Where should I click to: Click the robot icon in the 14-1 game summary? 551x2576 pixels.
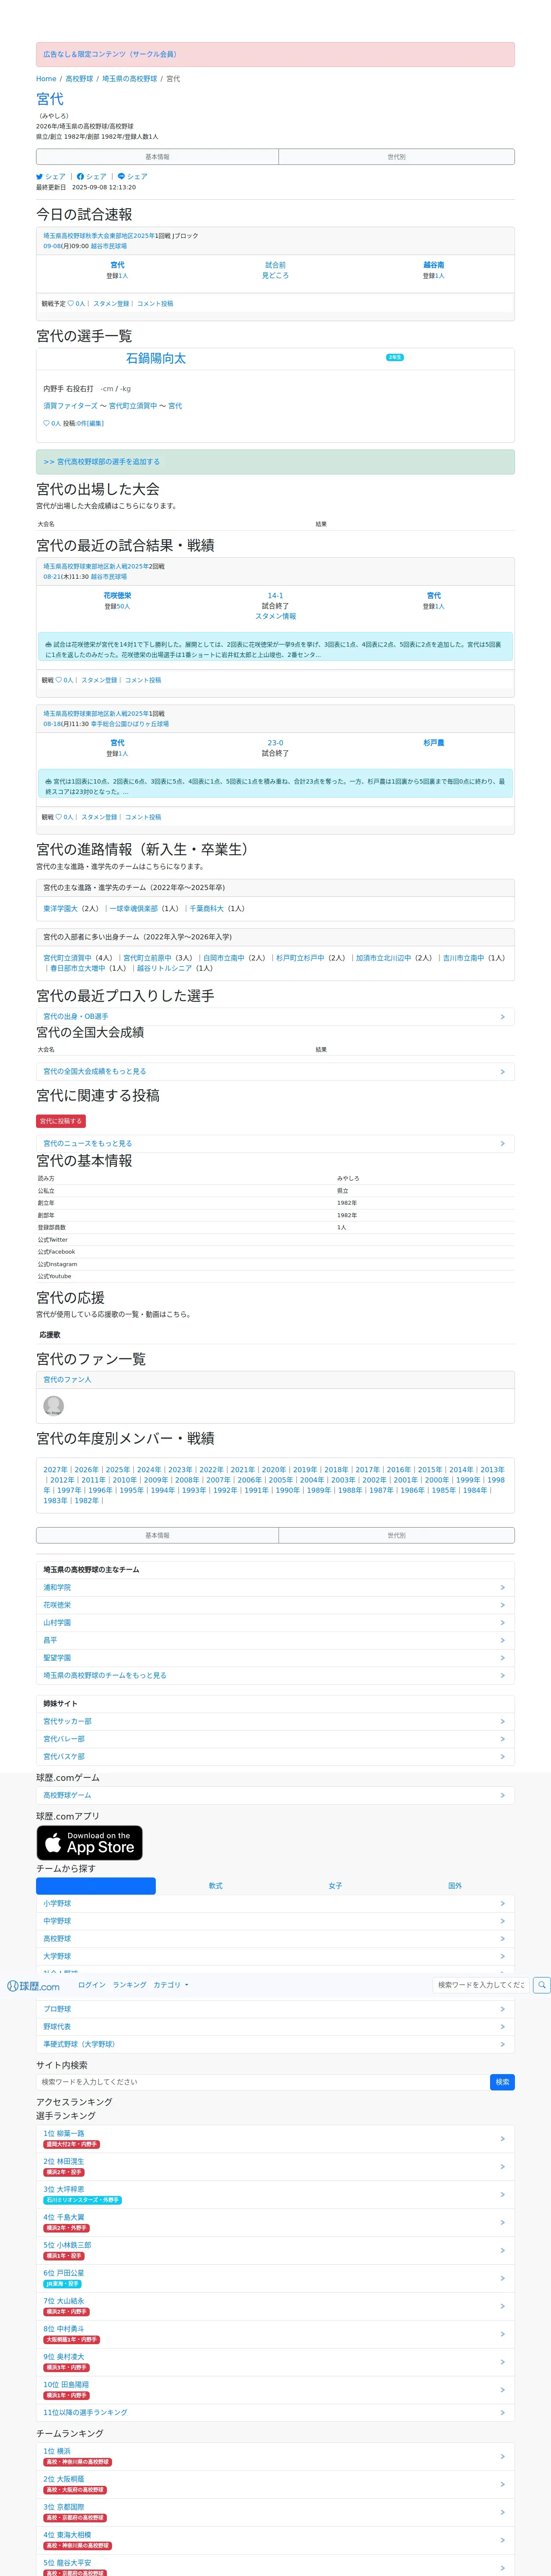(49, 645)
